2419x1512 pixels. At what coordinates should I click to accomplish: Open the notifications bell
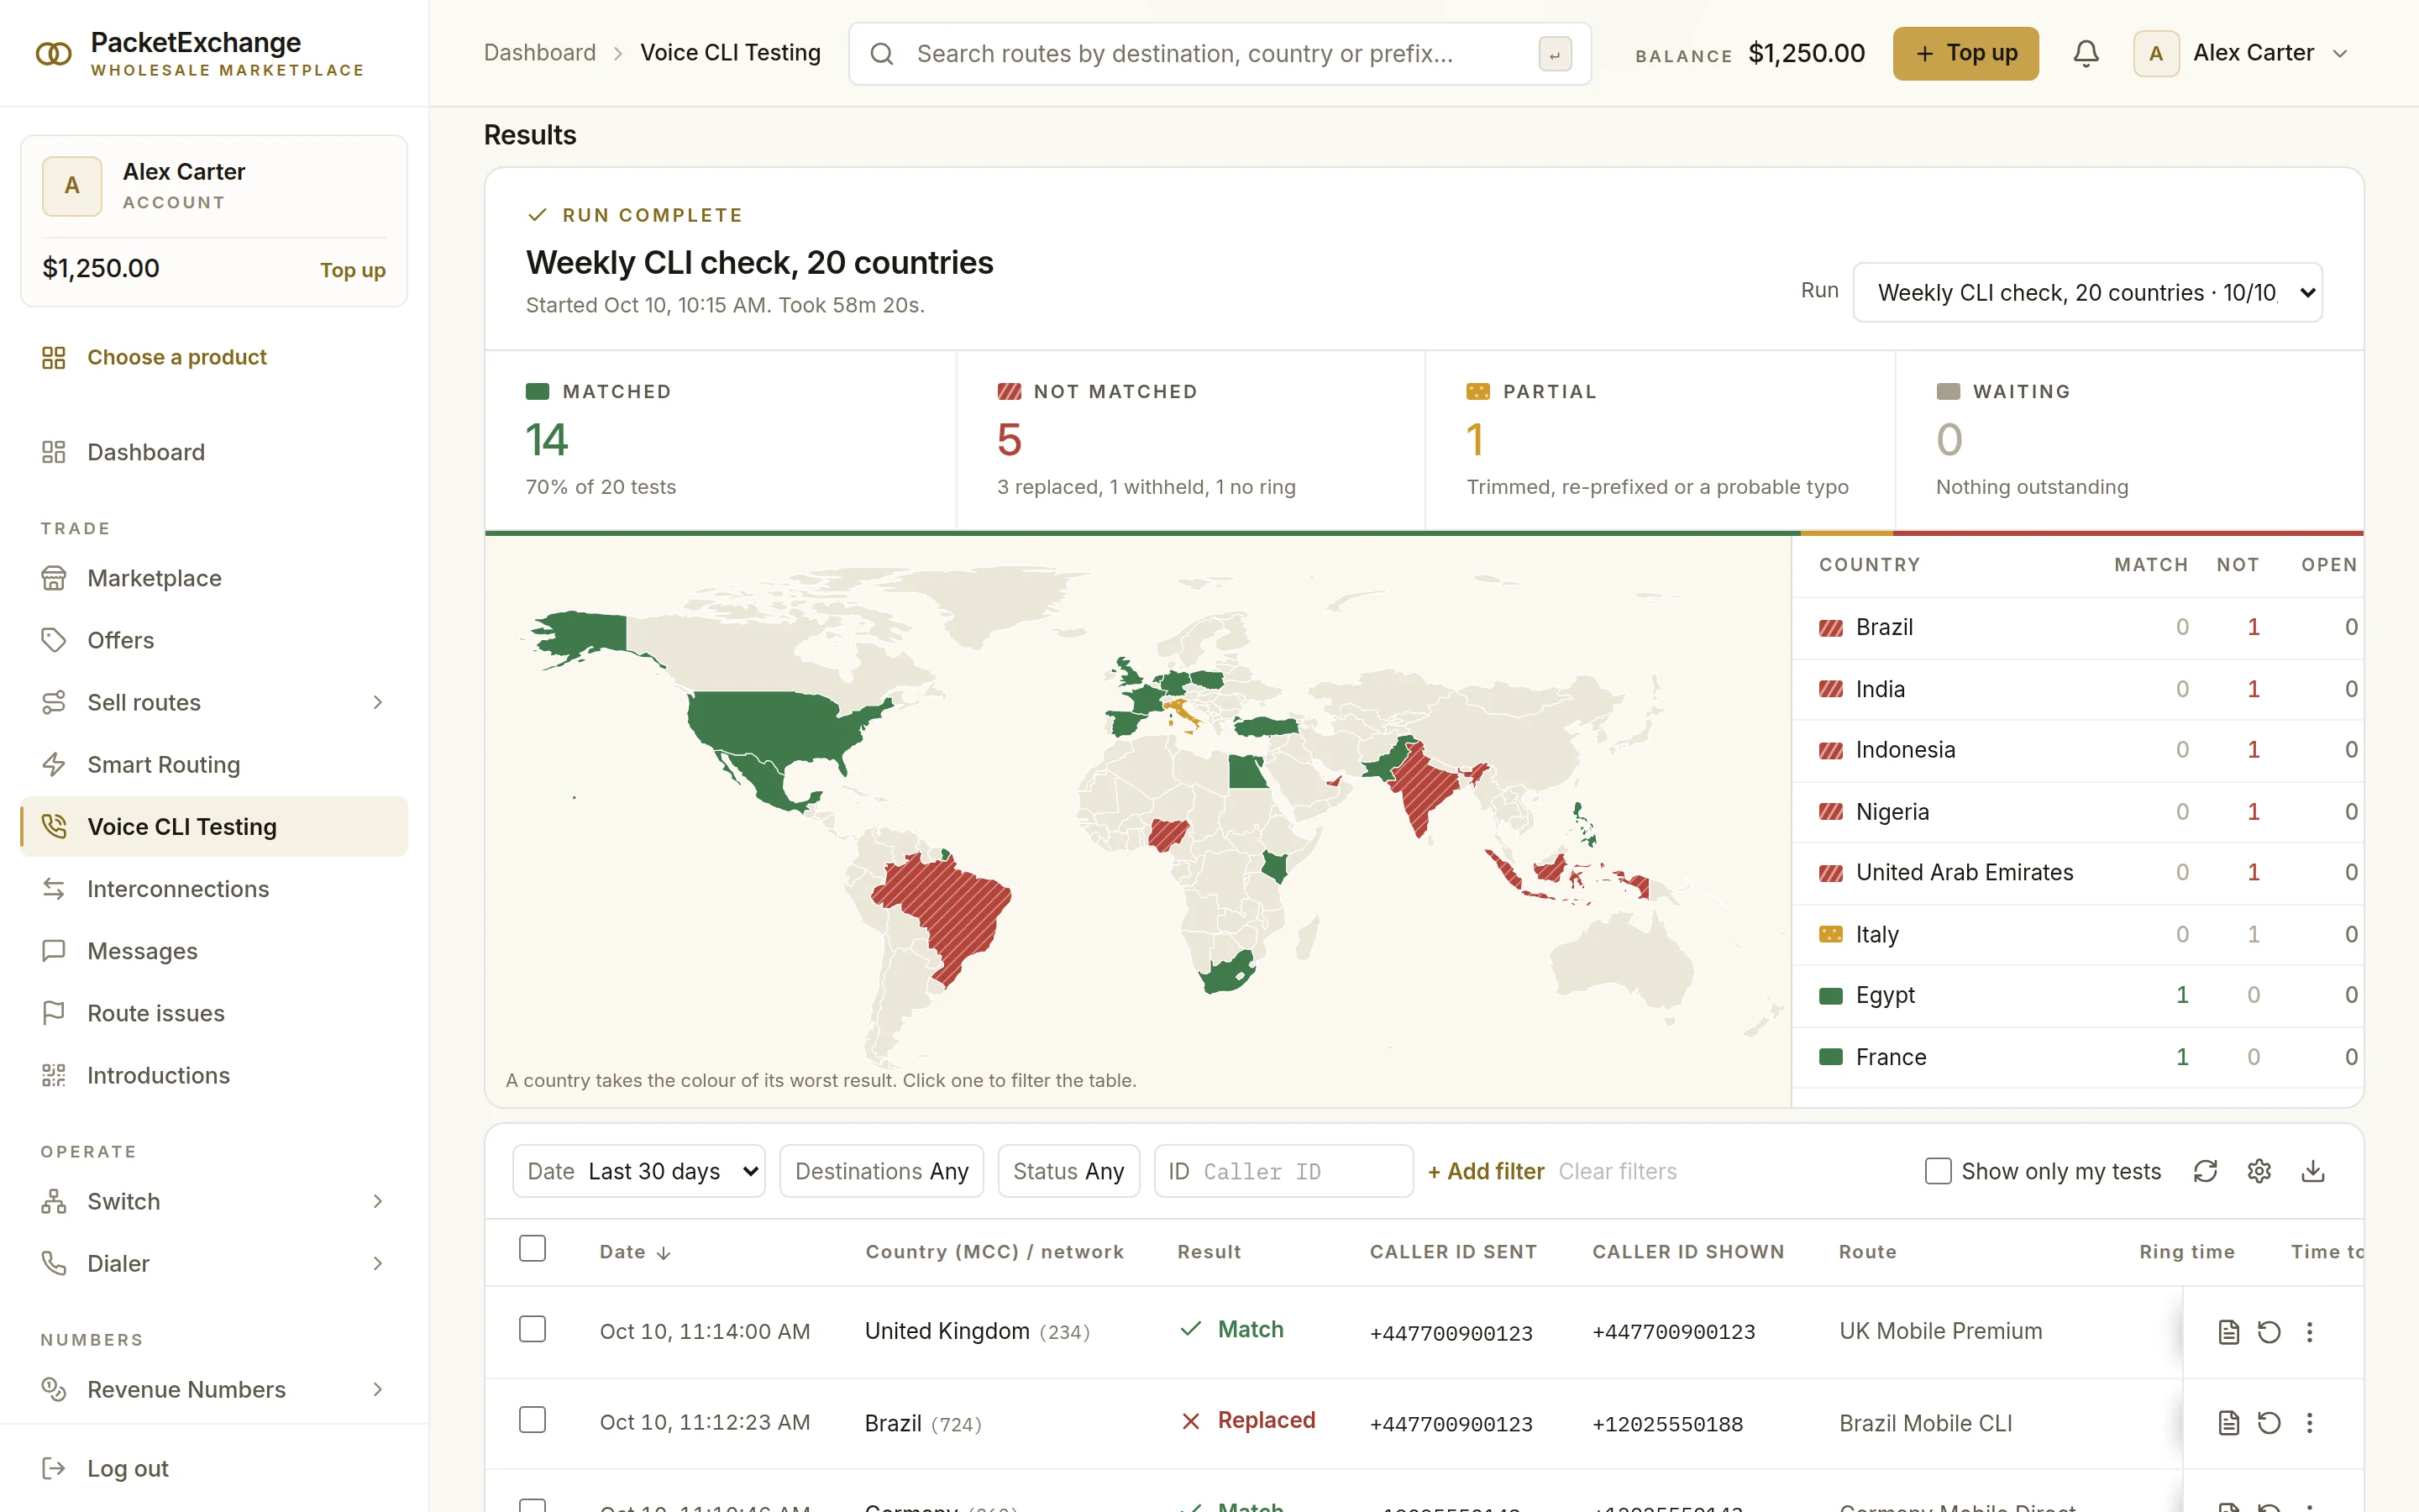2086,53
